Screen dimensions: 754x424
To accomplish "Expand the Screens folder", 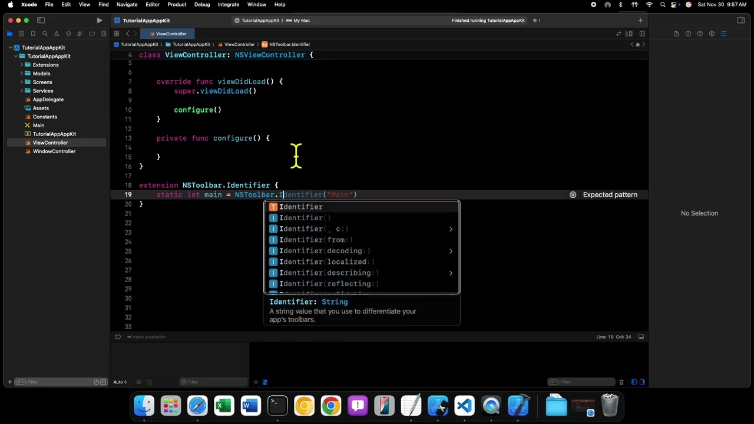I will 21,82.
